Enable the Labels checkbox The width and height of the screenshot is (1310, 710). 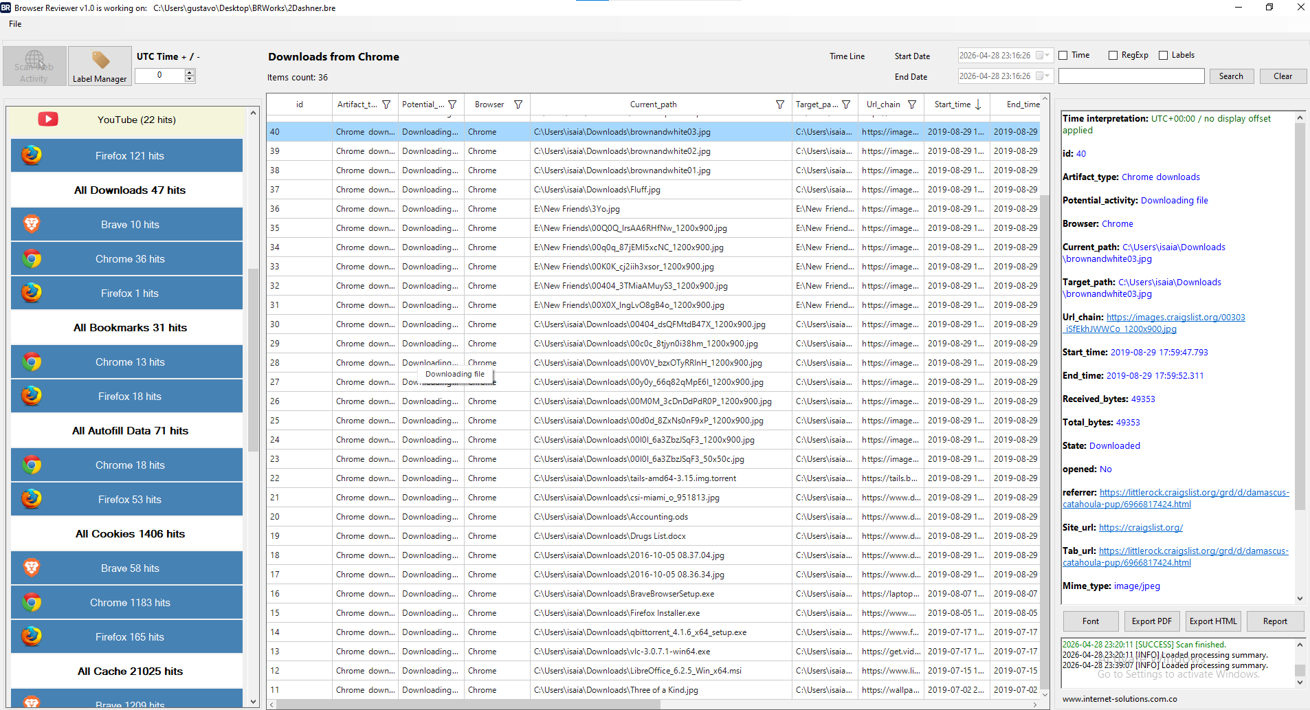click(x=1163, y=55)
